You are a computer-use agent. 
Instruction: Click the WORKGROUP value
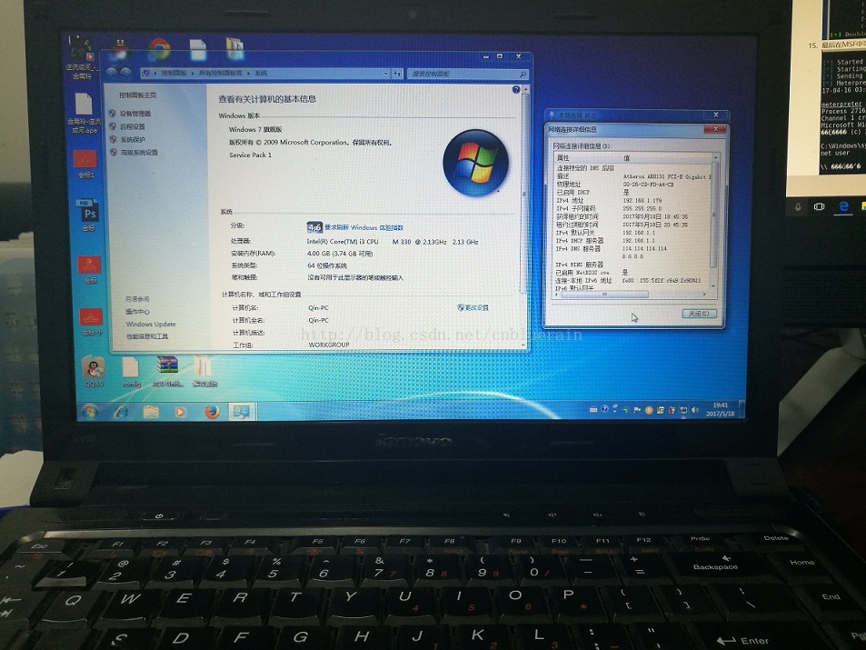329,345
